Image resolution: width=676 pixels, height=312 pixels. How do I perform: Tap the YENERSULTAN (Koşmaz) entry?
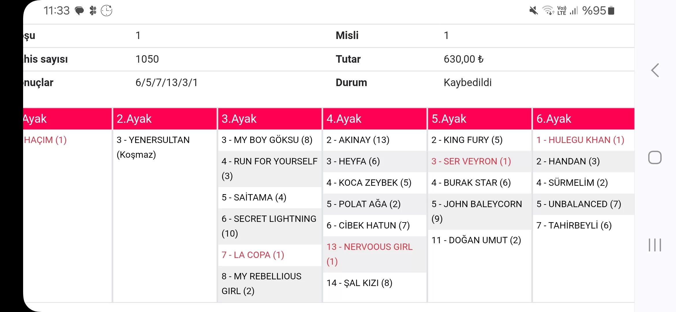(153, 147)
